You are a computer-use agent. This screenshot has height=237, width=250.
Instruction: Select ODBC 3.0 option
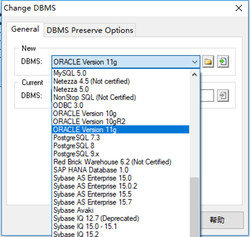[121, 106]
